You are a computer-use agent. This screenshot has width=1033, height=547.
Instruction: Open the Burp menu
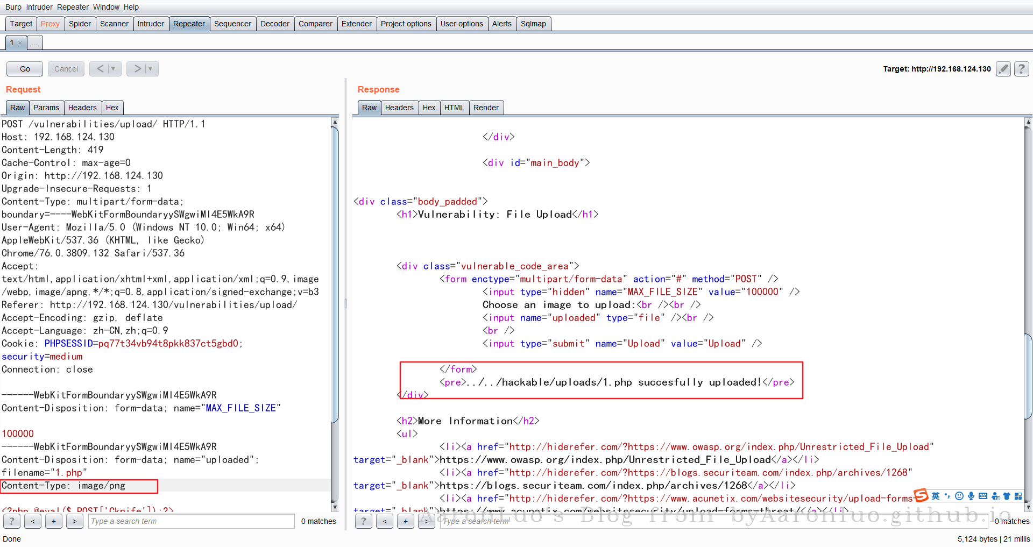[x=13, y=7]
